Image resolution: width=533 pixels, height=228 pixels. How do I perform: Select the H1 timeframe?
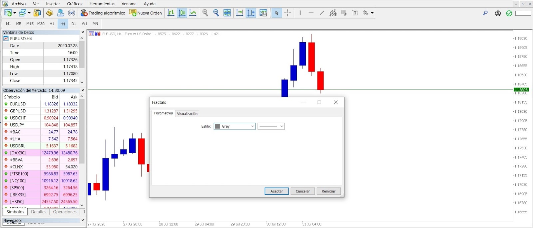pyautogui.click(x=52, y=24)
